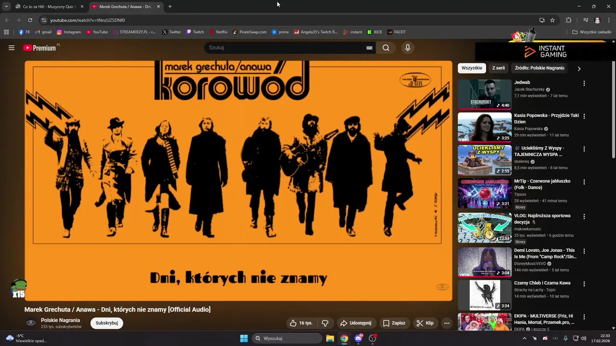This screenshot has height=346, width=616.
Task: Open a new browser tab
Action: coord(170,7)
